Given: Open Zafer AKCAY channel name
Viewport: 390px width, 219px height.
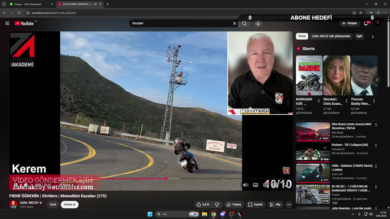Looking at the screenshot, I should [29, 203].
